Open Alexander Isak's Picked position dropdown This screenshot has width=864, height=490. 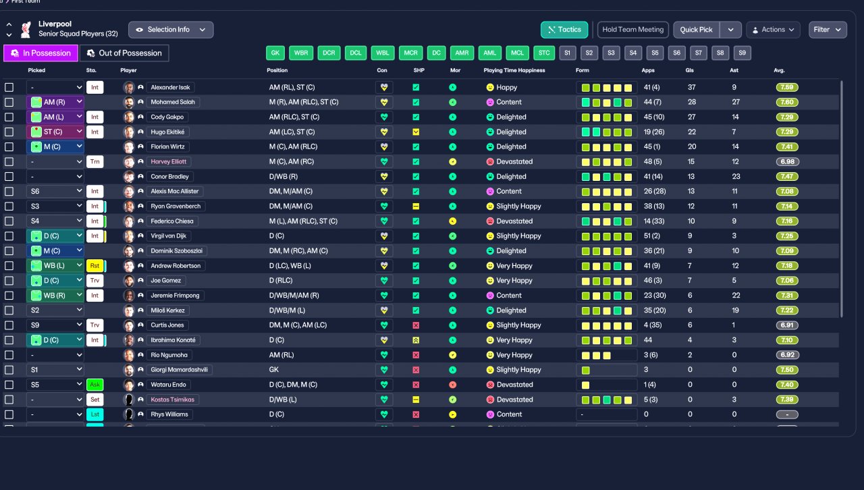(55, 87)
